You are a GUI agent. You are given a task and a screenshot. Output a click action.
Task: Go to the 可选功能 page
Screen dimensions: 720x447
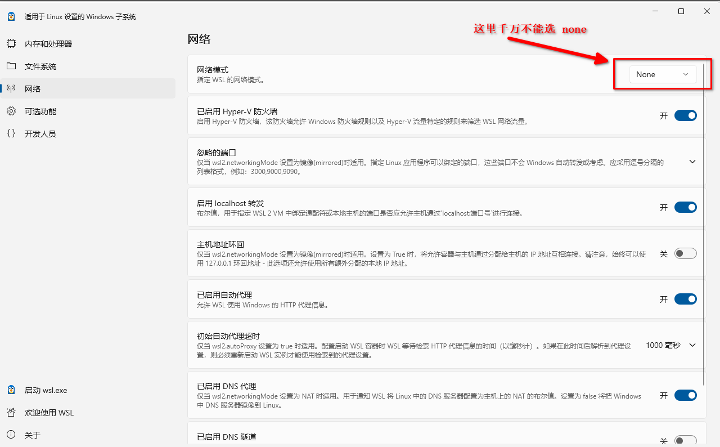(89, 111)
